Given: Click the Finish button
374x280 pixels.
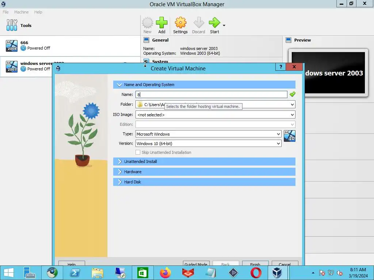Looking at the screenshot, I should (255, 264).
